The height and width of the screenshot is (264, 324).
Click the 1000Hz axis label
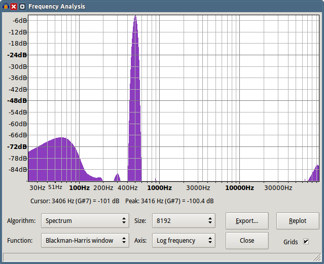[x=159, y=188]
